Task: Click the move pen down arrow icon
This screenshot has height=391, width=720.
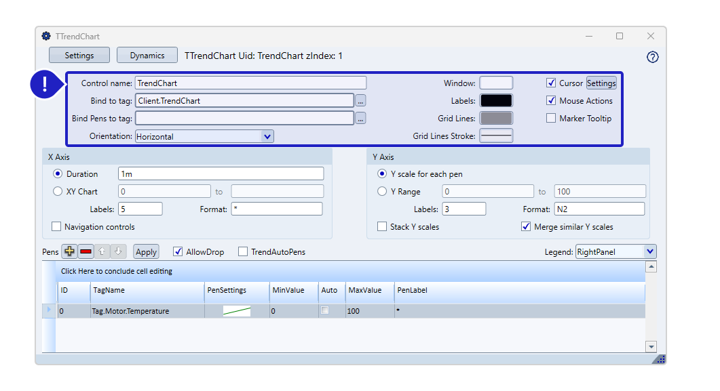Action: coord(117,251)
